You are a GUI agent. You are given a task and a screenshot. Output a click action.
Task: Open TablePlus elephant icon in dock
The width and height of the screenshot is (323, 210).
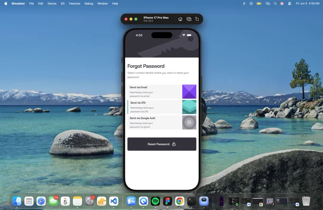[102, 201]
